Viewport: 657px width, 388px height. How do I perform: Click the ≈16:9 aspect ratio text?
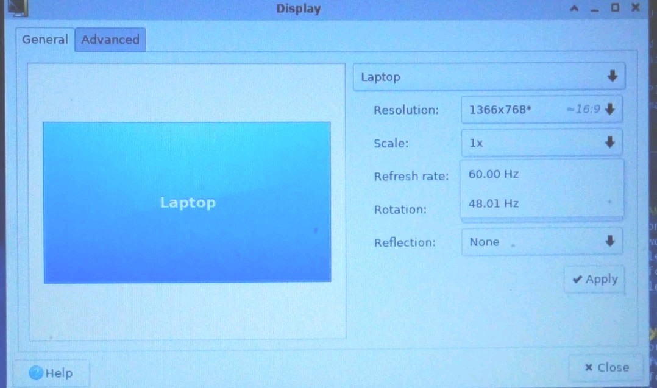[x=583, y=109]
